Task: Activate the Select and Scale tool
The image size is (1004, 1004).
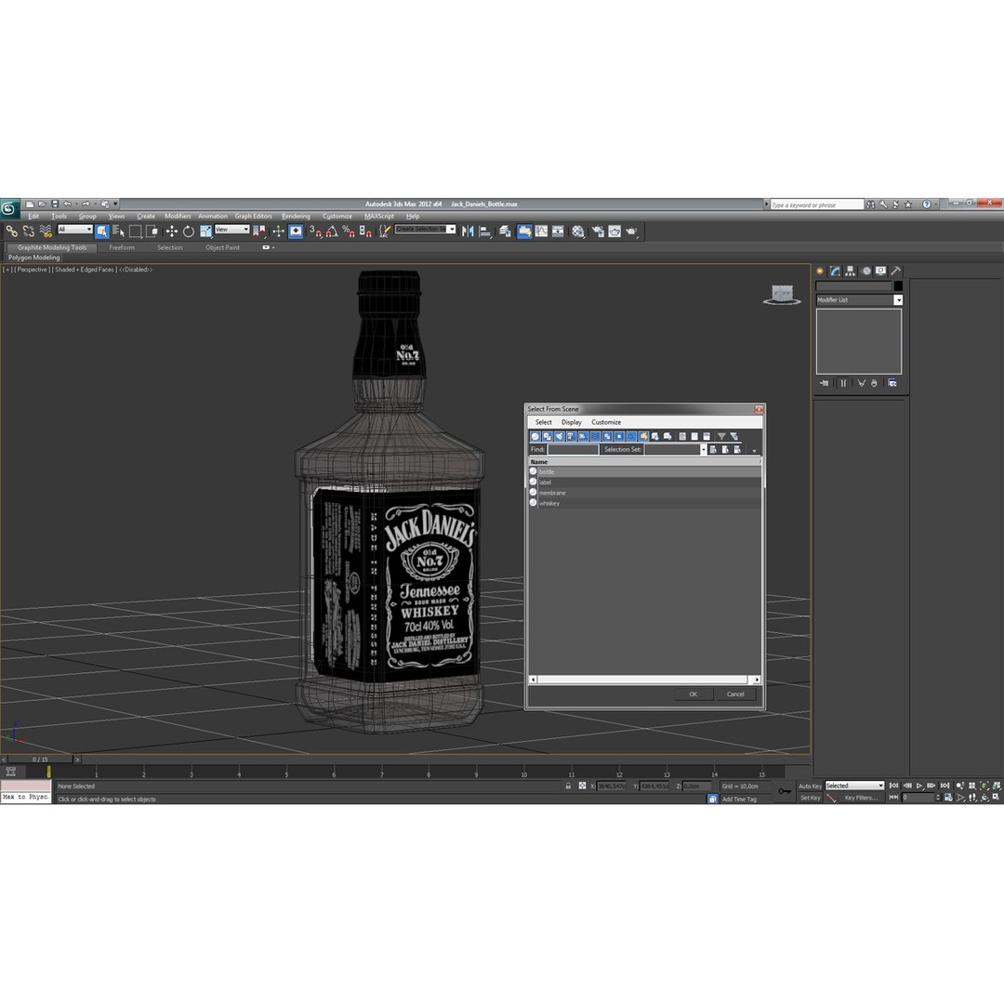Action: click(x=205, y=231)
